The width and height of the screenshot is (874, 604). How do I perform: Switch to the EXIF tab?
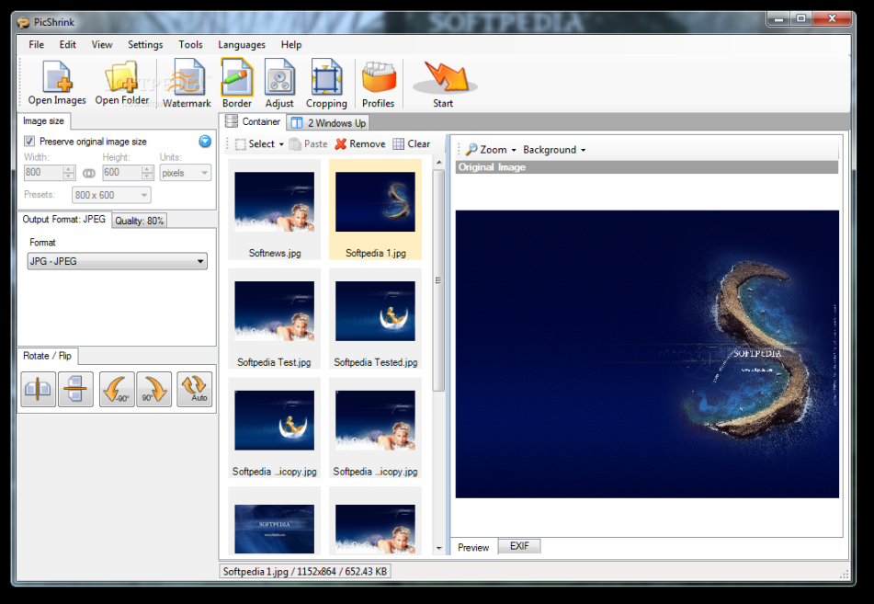[519, 546]
